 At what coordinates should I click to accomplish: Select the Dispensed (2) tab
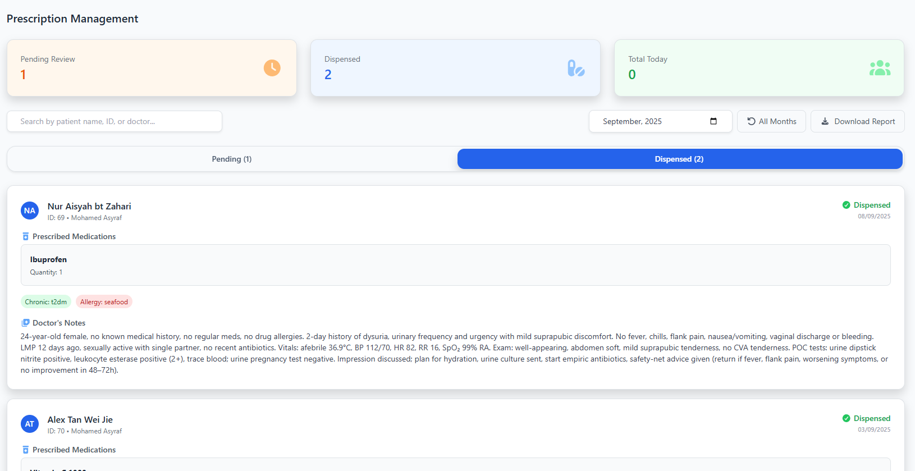(679, 159)
